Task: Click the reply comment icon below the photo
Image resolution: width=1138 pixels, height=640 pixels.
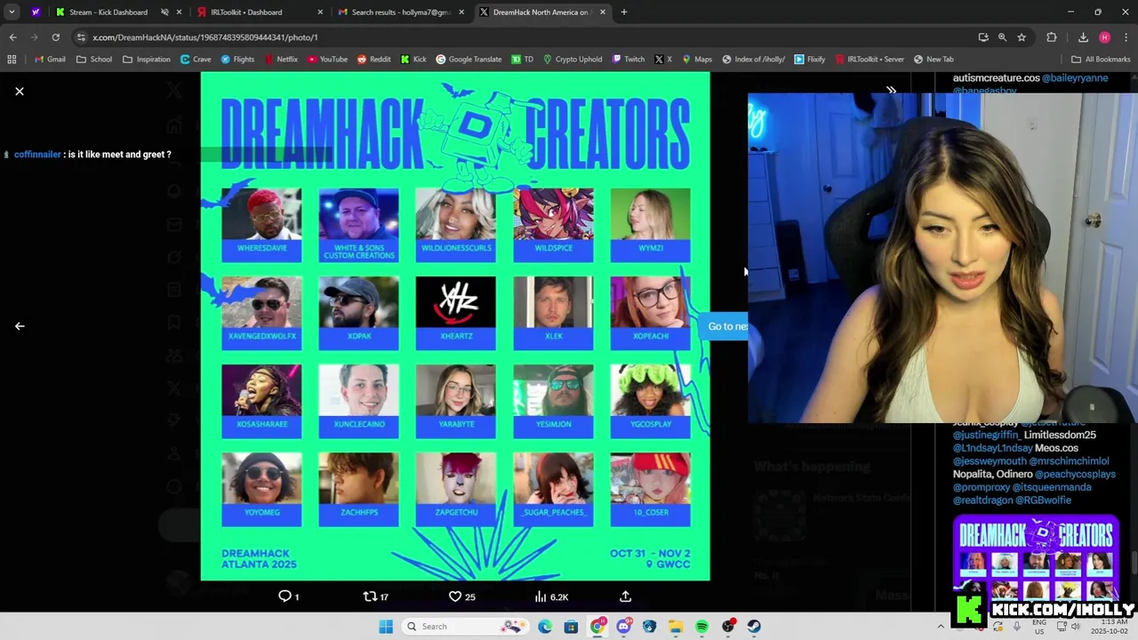Action: point(285,596)
